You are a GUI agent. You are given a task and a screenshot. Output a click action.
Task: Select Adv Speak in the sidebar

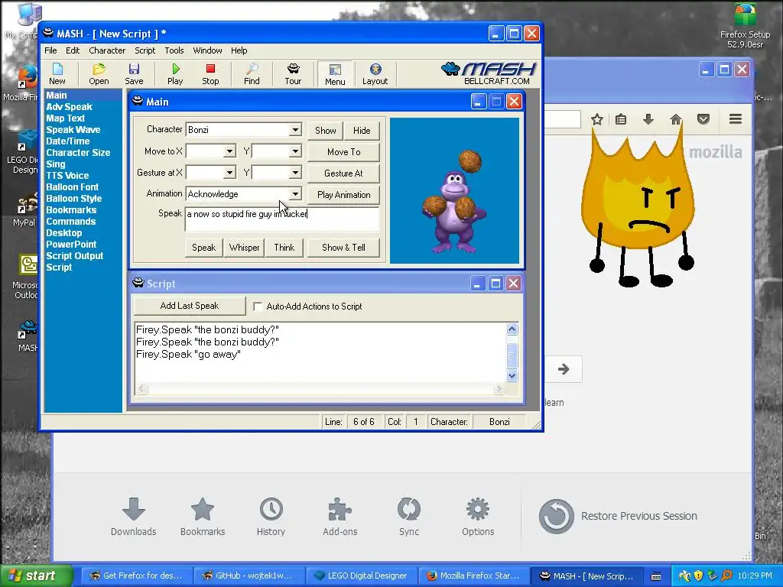tap(69, 107)
